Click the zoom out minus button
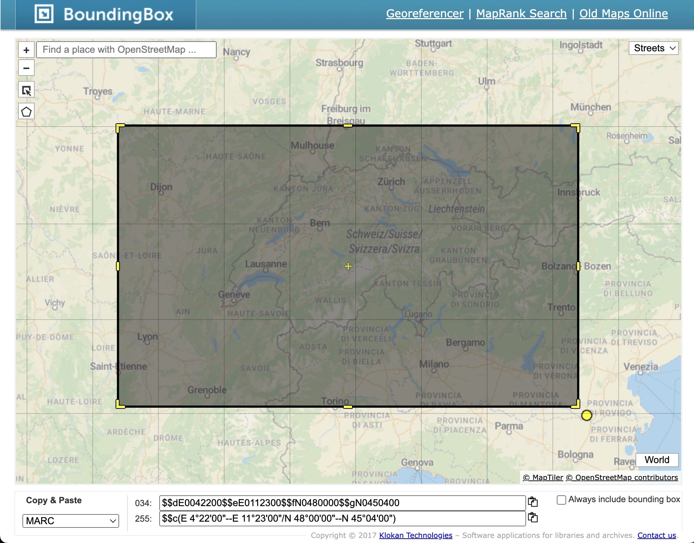This screenshot has width=694, height=543. (x=26, y=68)
